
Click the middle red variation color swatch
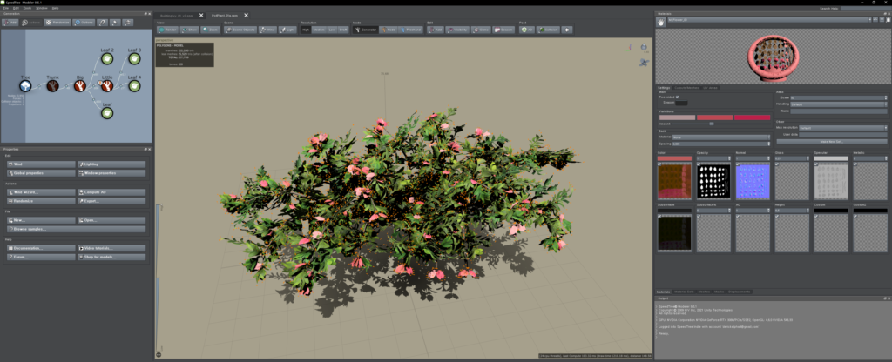pos(714,117)
